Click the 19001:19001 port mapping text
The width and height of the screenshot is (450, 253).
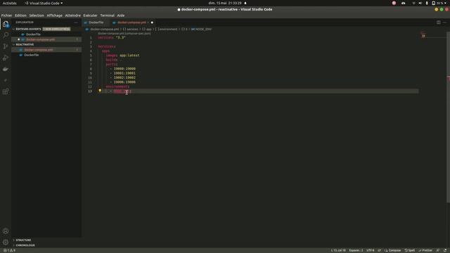pos(124,73)
